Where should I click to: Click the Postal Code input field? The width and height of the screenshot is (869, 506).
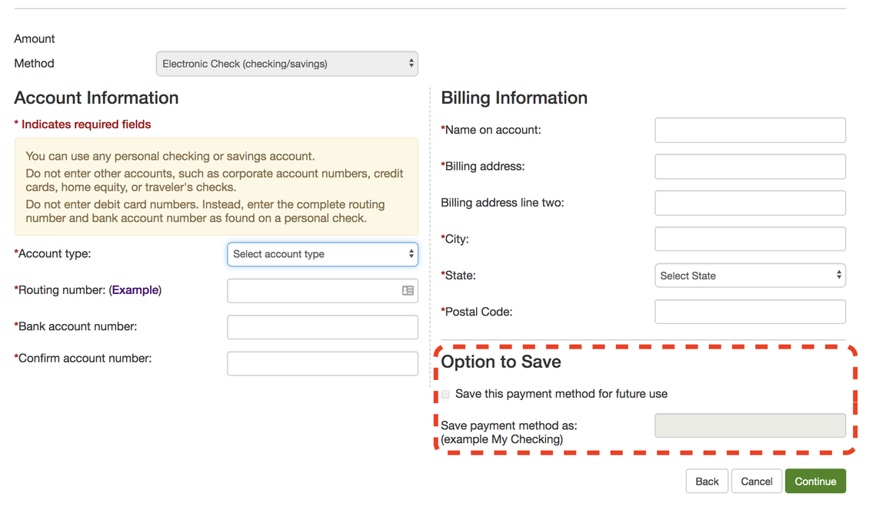[x=750, y=312]
